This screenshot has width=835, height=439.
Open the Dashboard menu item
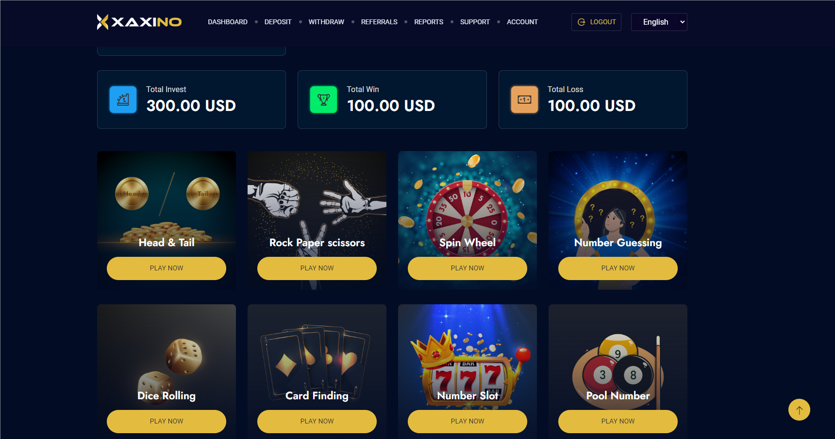228,22
